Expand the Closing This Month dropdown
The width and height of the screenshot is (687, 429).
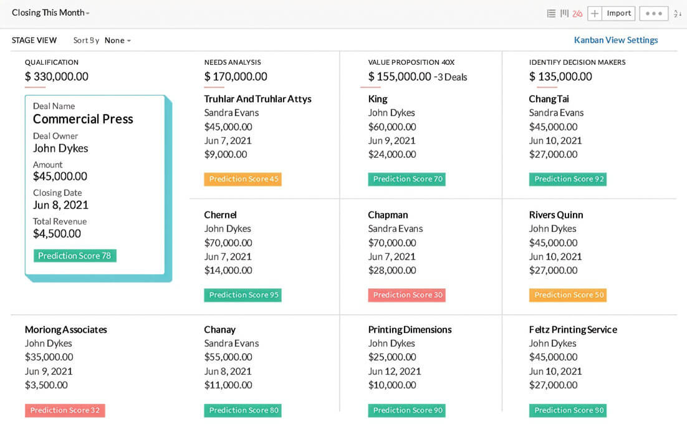(x=51, y=12)
